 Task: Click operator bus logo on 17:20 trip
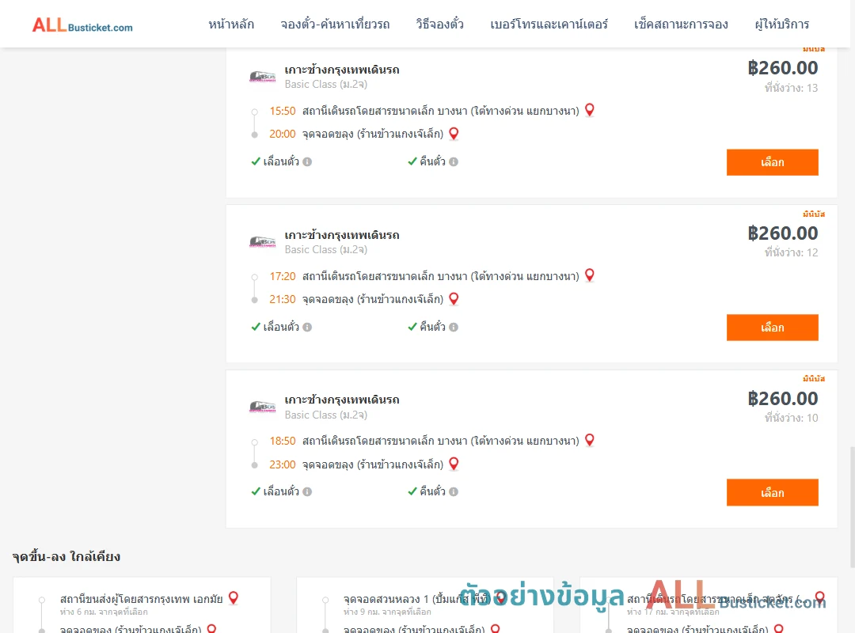(262, 241)
